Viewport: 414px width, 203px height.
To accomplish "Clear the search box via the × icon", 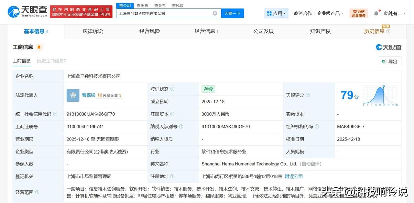I will [x=214, y=13].
